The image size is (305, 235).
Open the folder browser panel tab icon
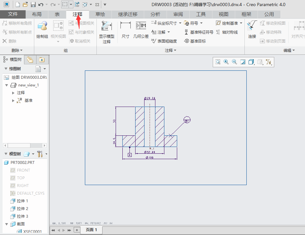30,60
